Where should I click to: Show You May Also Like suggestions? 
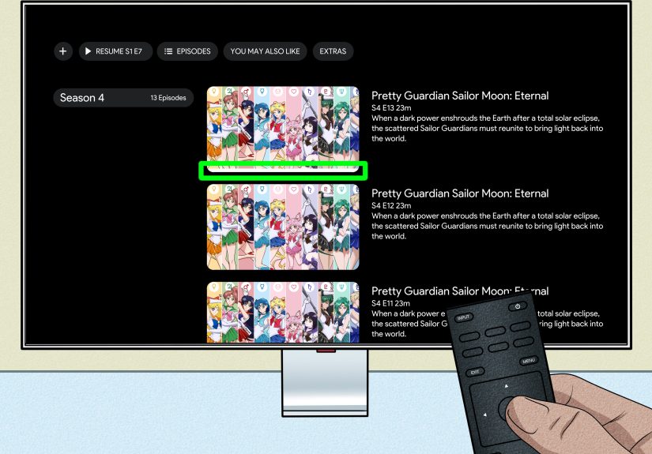265,51
